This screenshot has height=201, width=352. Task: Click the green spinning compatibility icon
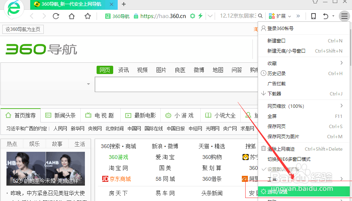click(193, 16)
